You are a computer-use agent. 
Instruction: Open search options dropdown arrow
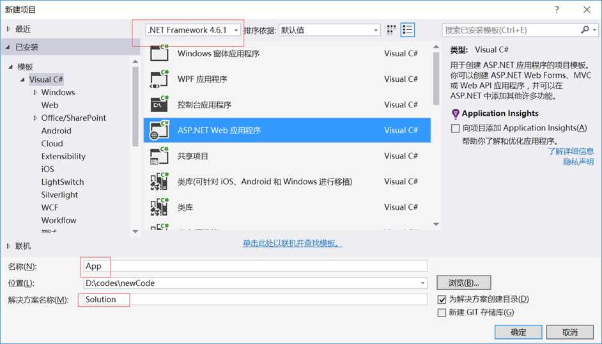click(x=594, y=29)
